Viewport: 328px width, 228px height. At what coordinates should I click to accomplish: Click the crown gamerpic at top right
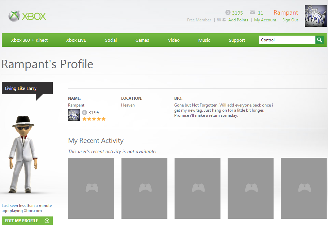[315, 16]
